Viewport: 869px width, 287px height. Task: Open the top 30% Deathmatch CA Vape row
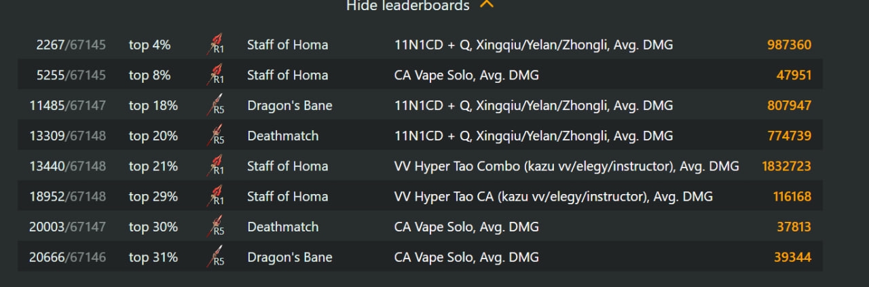point(420,227)
